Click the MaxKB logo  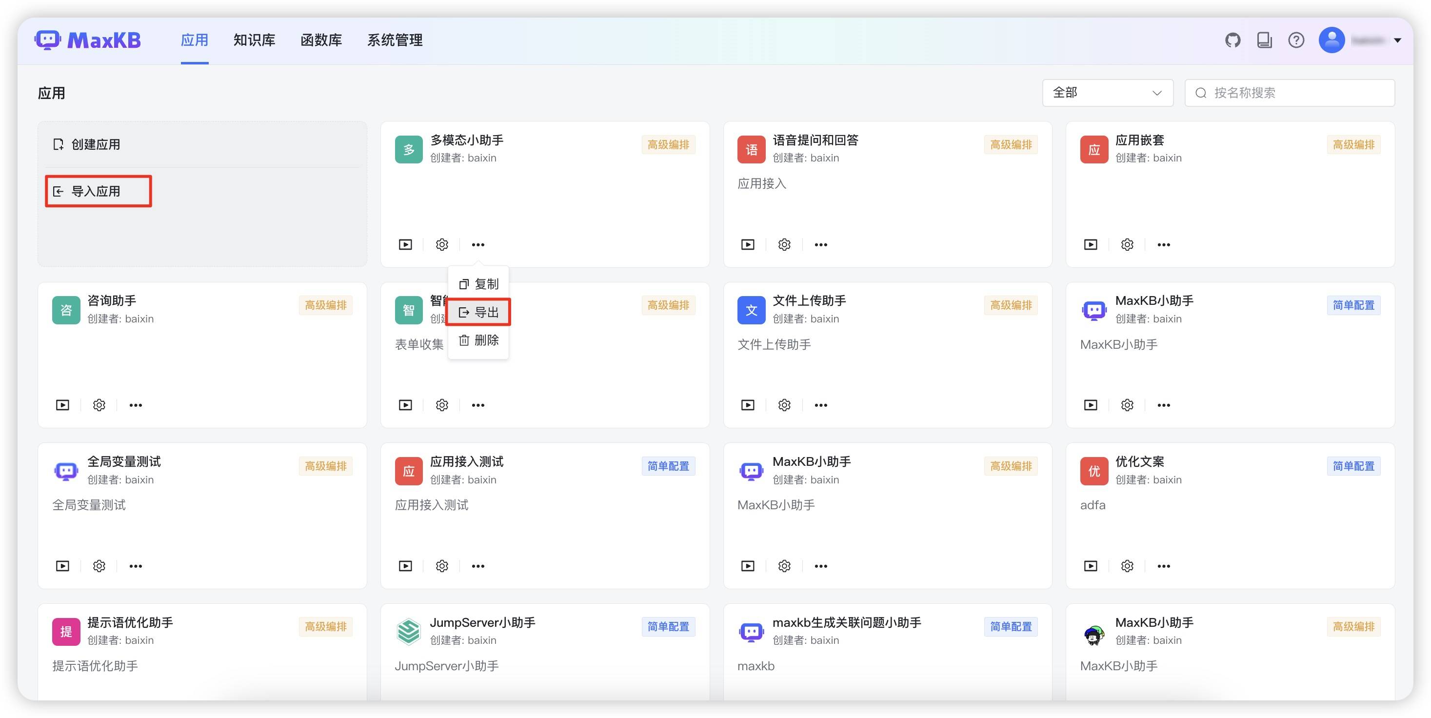click(x=88, y=40)
